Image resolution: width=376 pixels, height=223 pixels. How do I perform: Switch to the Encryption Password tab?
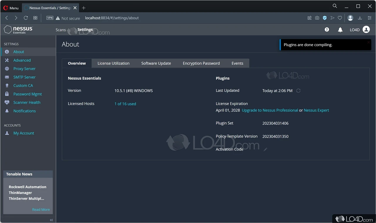click(201, 63)
